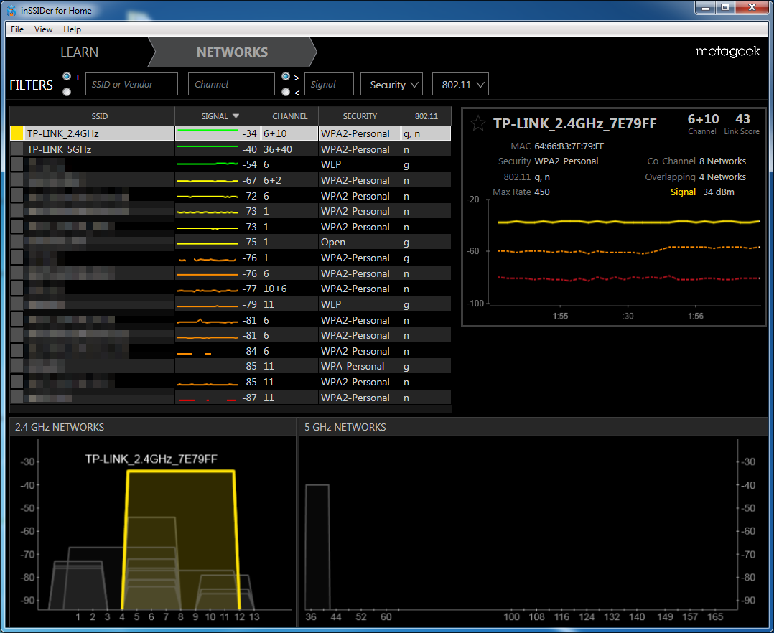The width and height of the screenshot is (774, 633).
Task: Click the Channel filter field
Action: [231, 84]
